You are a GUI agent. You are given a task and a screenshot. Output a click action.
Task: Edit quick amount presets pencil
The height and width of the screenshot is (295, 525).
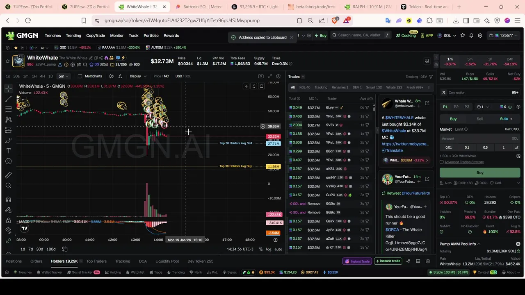coord(516,147)
